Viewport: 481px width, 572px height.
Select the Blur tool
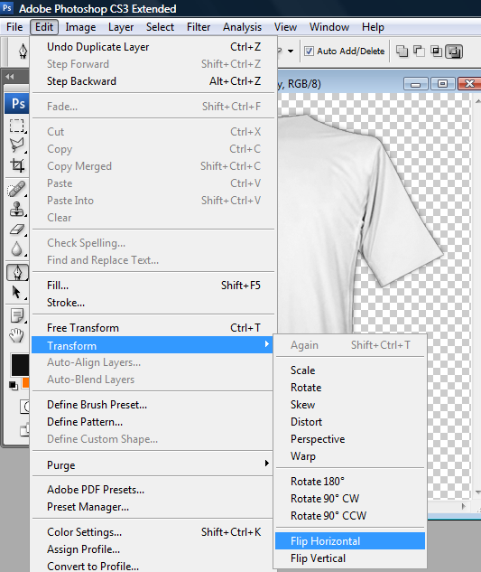point(17,249)
